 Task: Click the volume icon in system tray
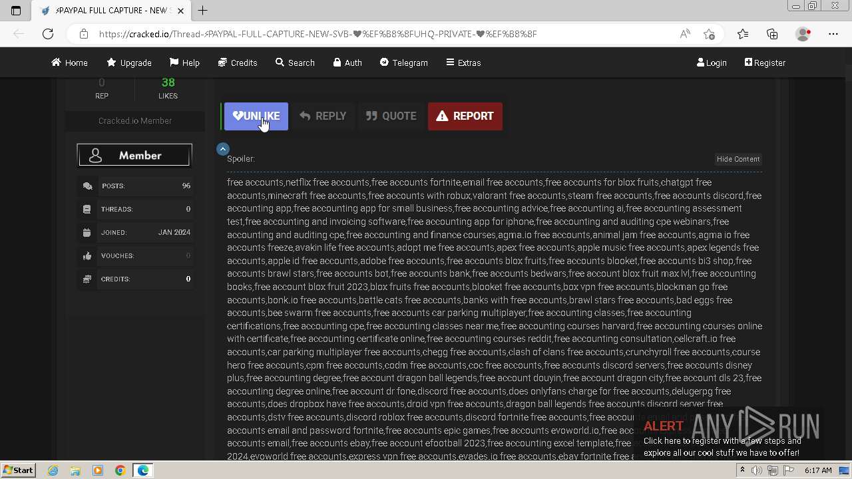(757, 470)
